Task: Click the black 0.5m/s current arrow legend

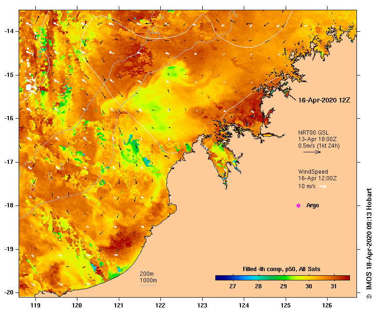Action: point(312,152)
